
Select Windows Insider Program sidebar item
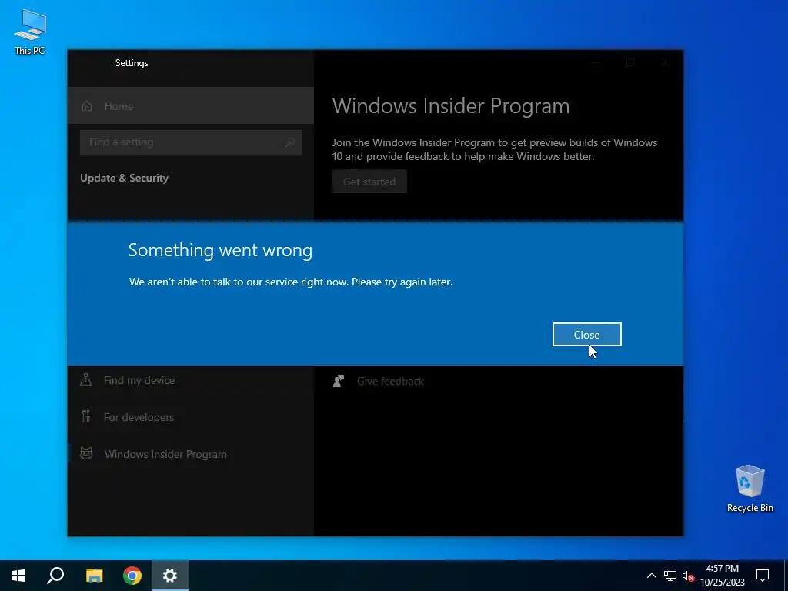[191, 454]
